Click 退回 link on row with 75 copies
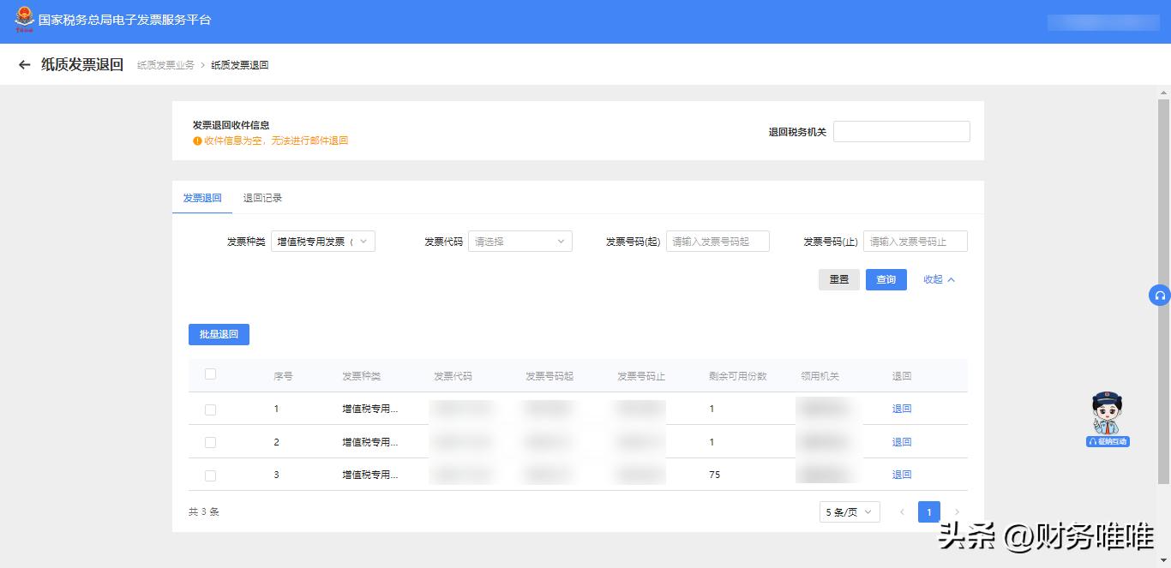Screen dimensions: 1171x568 pyautogui.click(x=901, y=474)
